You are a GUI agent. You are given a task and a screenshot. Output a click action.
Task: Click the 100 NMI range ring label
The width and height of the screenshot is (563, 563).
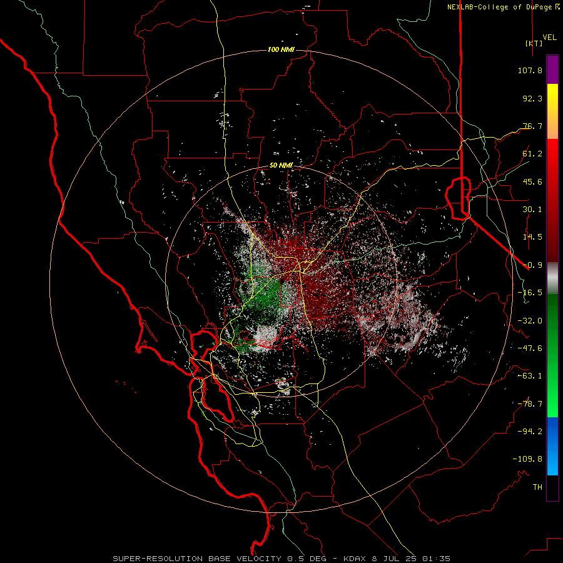pos(281,49)
